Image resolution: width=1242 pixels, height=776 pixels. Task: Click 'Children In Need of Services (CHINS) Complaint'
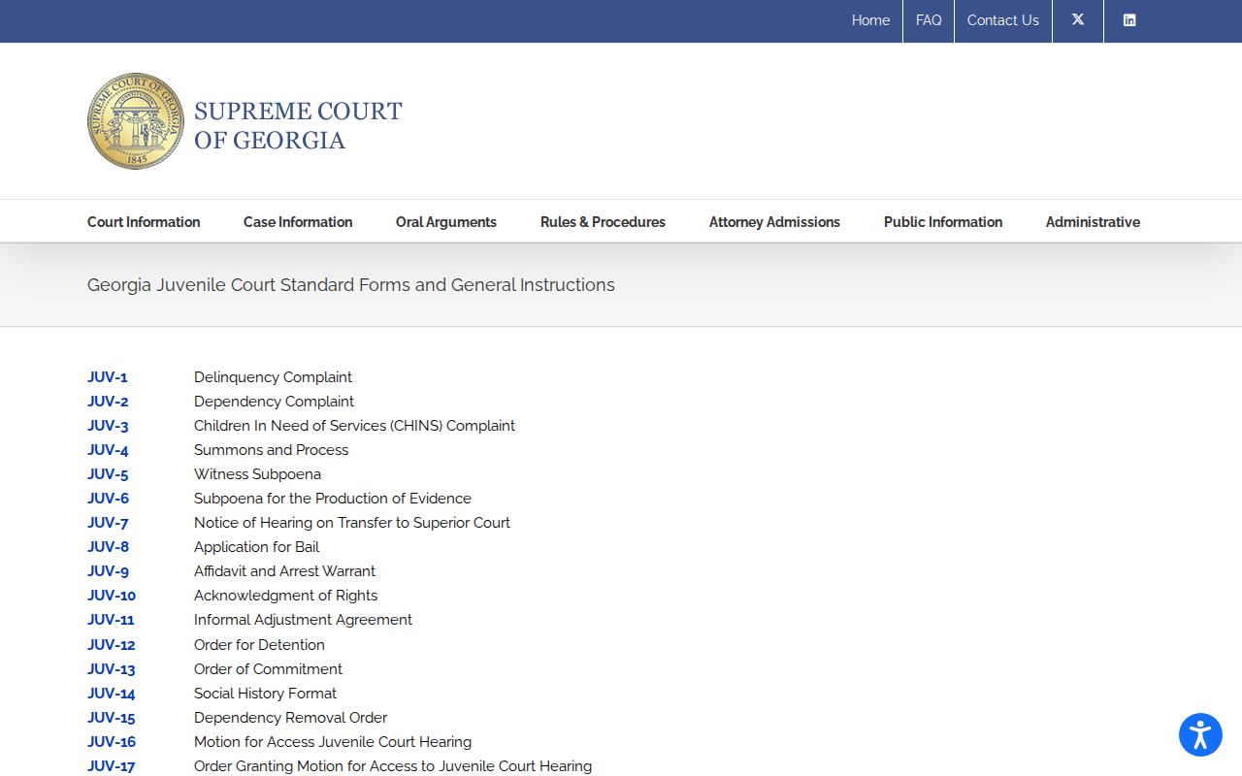click(354, 426)
